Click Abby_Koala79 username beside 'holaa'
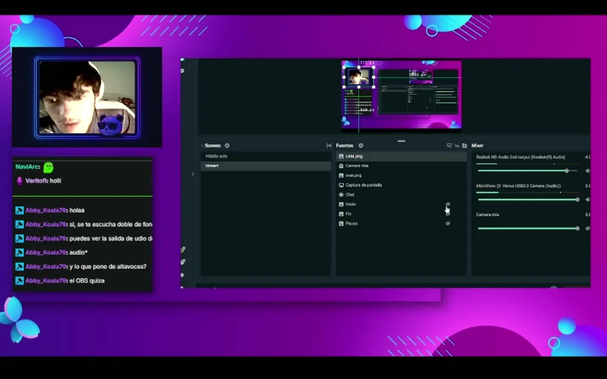Viewport: 607px width, 379px height. pos(46,211)
